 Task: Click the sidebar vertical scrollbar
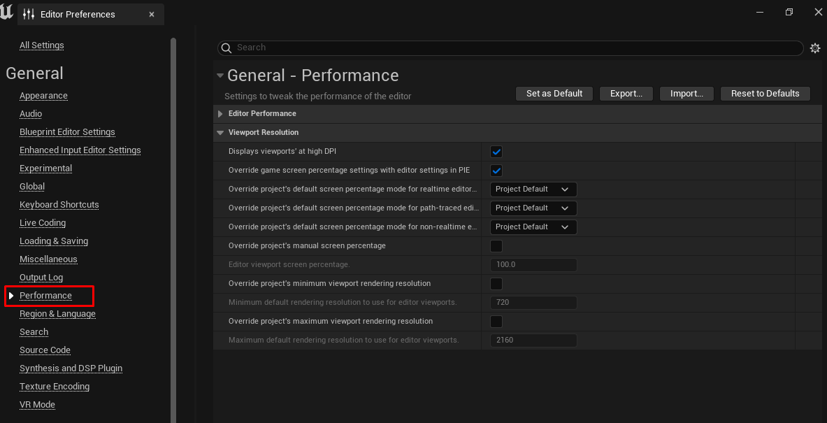tap(173, 230)
